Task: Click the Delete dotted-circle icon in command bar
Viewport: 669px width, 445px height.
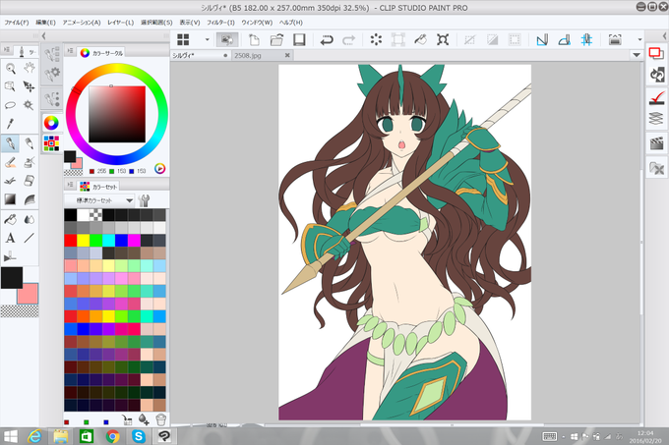Action: (x=376, y=39)
